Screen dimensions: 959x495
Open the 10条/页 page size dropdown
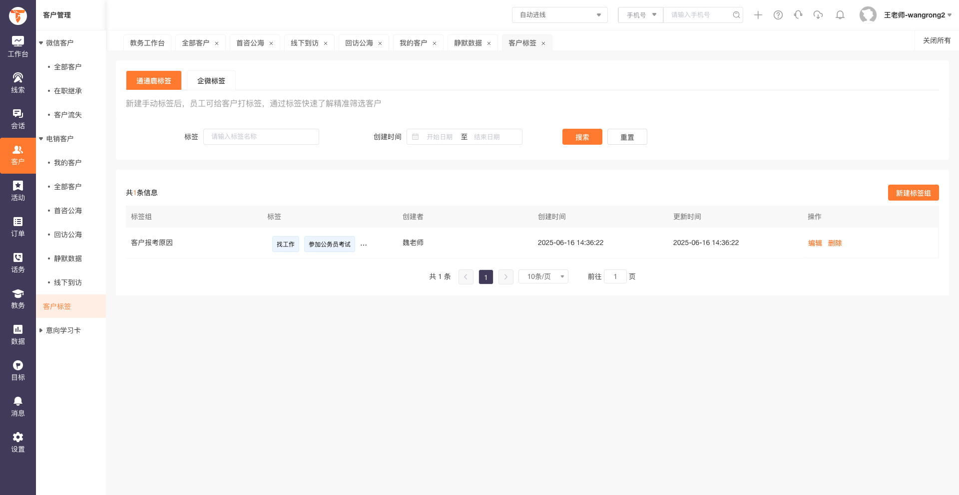click(x=543, y=276)
